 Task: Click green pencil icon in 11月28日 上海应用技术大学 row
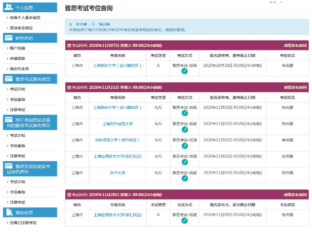pyautogui.click(x=184, y=220)
